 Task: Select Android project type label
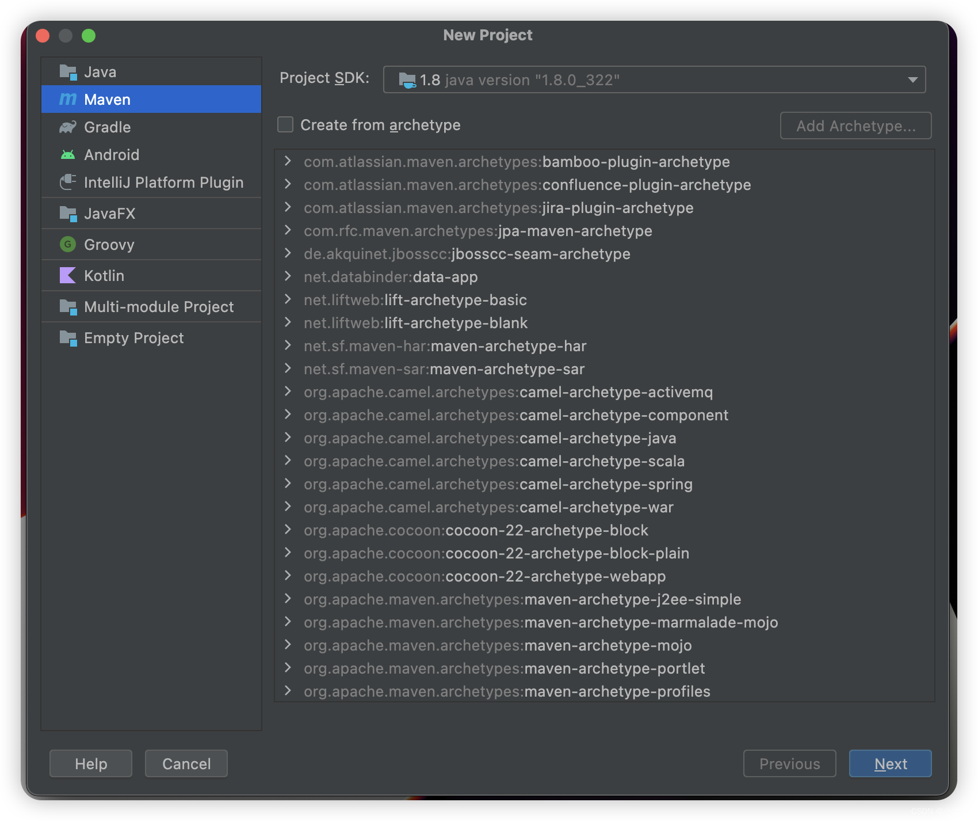(112, 155)
